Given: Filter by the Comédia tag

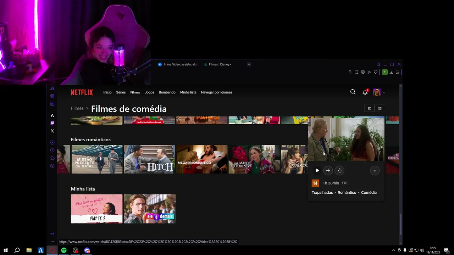Looking at the screenshot, I should click(369, 193).
